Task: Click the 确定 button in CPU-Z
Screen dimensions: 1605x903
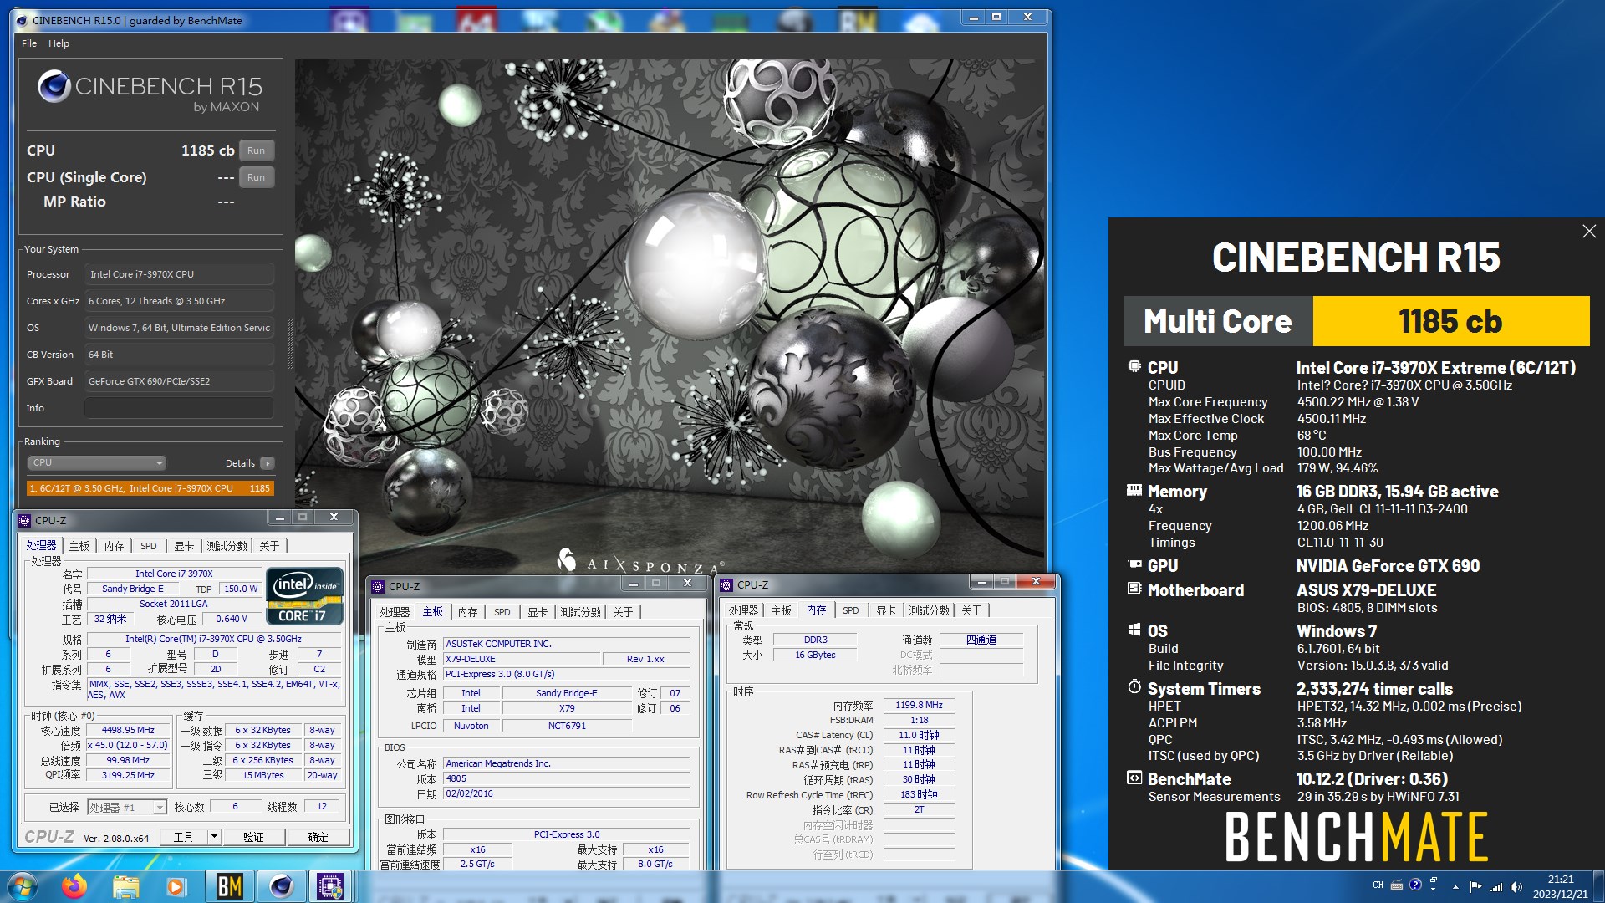Action: 318,837
